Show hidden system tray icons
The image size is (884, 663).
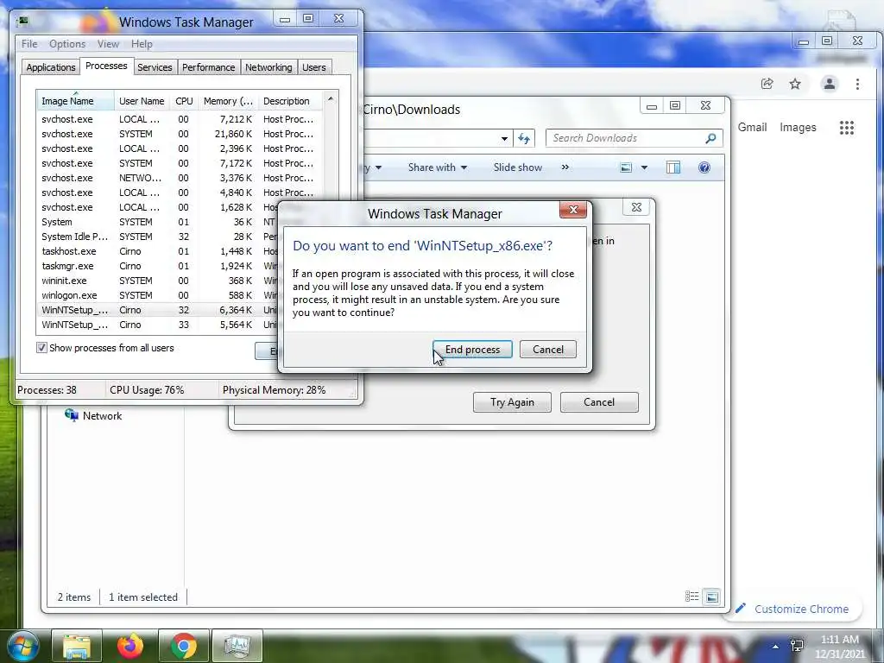click(776, 647)
